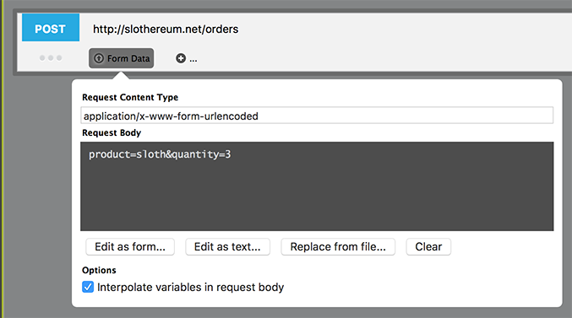
Task: Click the Interpolate variables in request body label
Action: click(190, 287)
